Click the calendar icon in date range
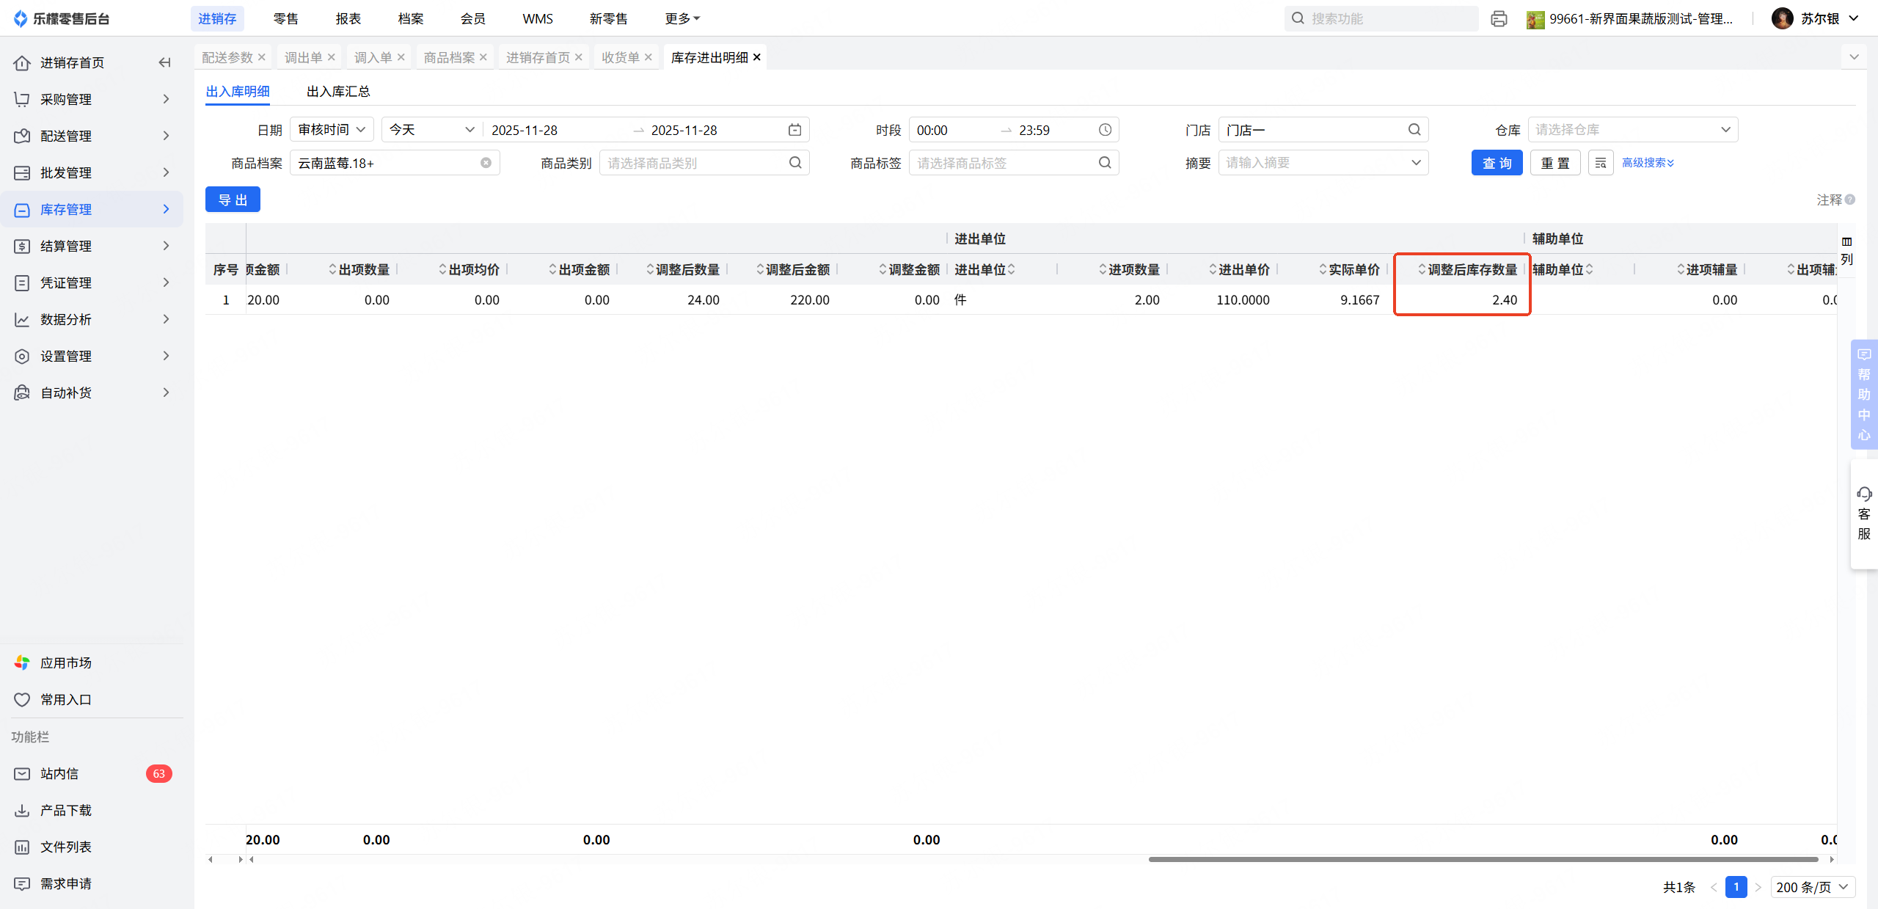The height and width of the screenshot is (909, 1878). click(794, 130)
